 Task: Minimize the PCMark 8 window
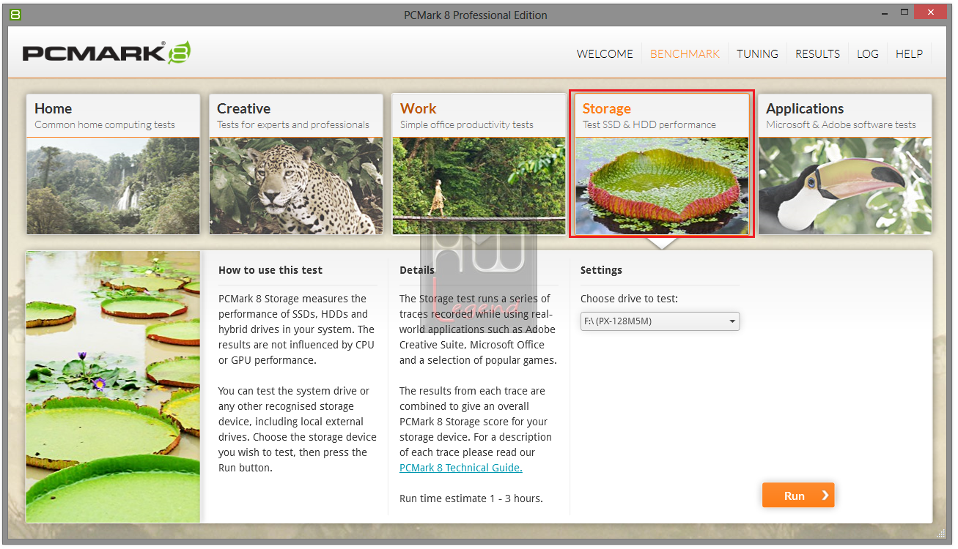click(883, 12)
